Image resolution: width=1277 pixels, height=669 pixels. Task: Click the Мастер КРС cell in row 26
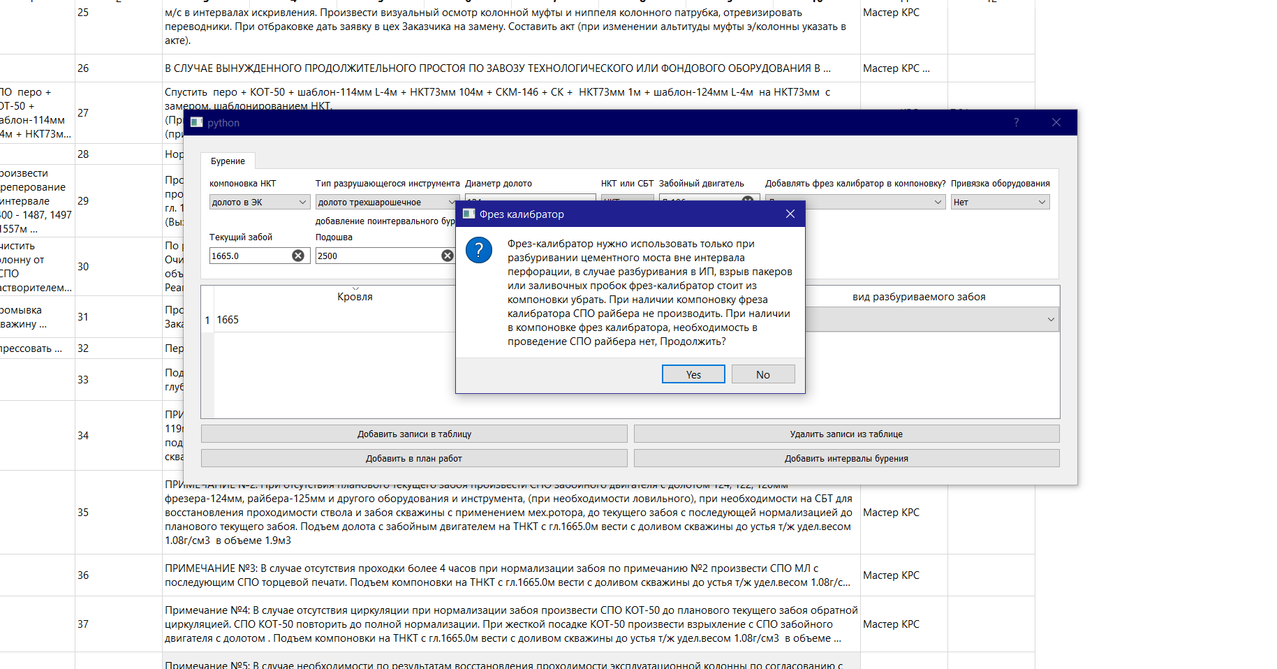point(903,68)
